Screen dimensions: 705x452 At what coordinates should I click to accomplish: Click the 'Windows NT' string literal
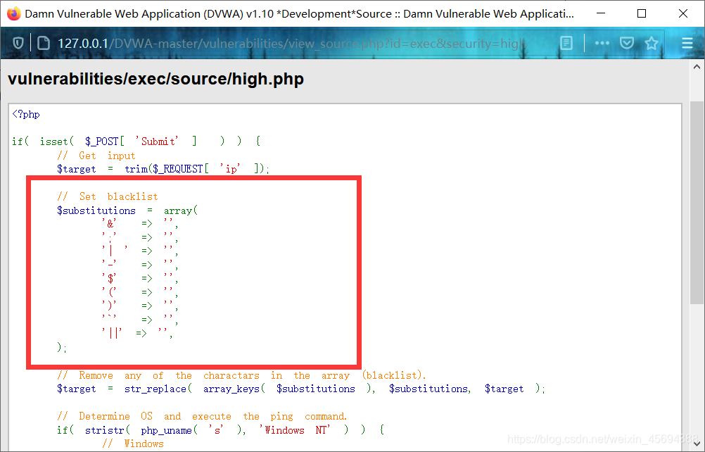tap(295, 430)
